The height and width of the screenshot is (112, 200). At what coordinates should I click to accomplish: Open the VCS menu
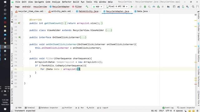pos(96,2)
